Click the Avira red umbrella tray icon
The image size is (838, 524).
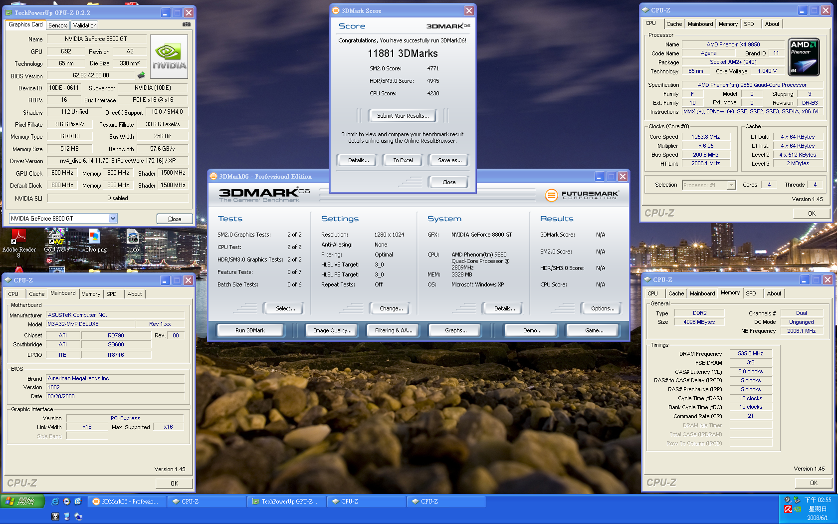click(788, 509)
